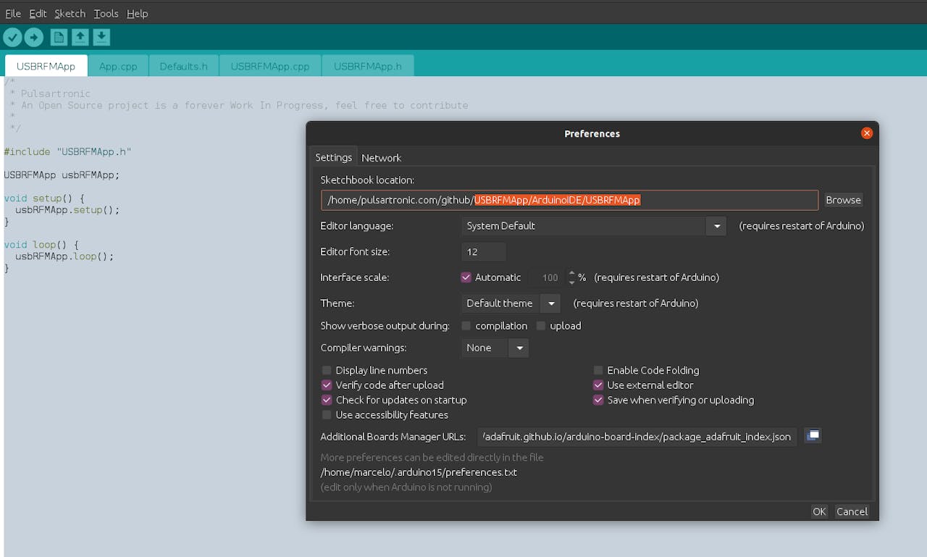Create a new sketch with the New icon
This screenshot has width=927, height=557.
click(59, 37)
